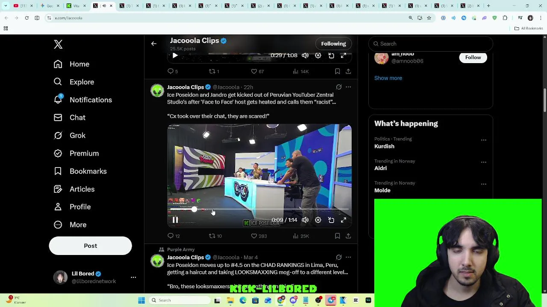This screenshot has width=547, height=307.
Task: Bookmark the post with 14K views
Action: point(337,71)
